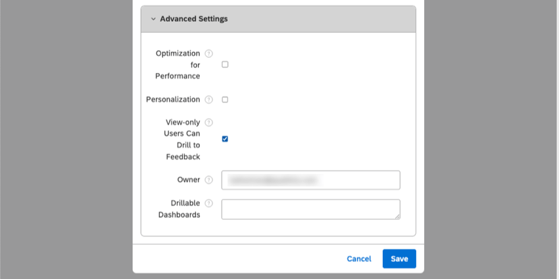Cancel the settings dialog

coord(359,259)
